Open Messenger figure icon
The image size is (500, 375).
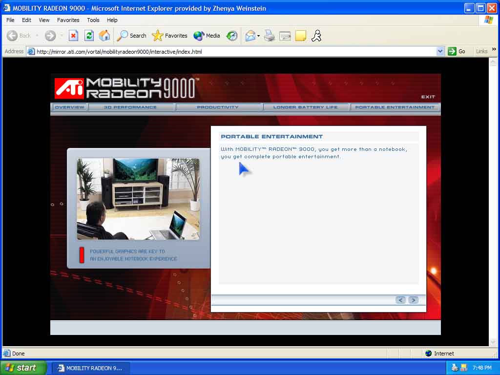[x=316, y=36]
